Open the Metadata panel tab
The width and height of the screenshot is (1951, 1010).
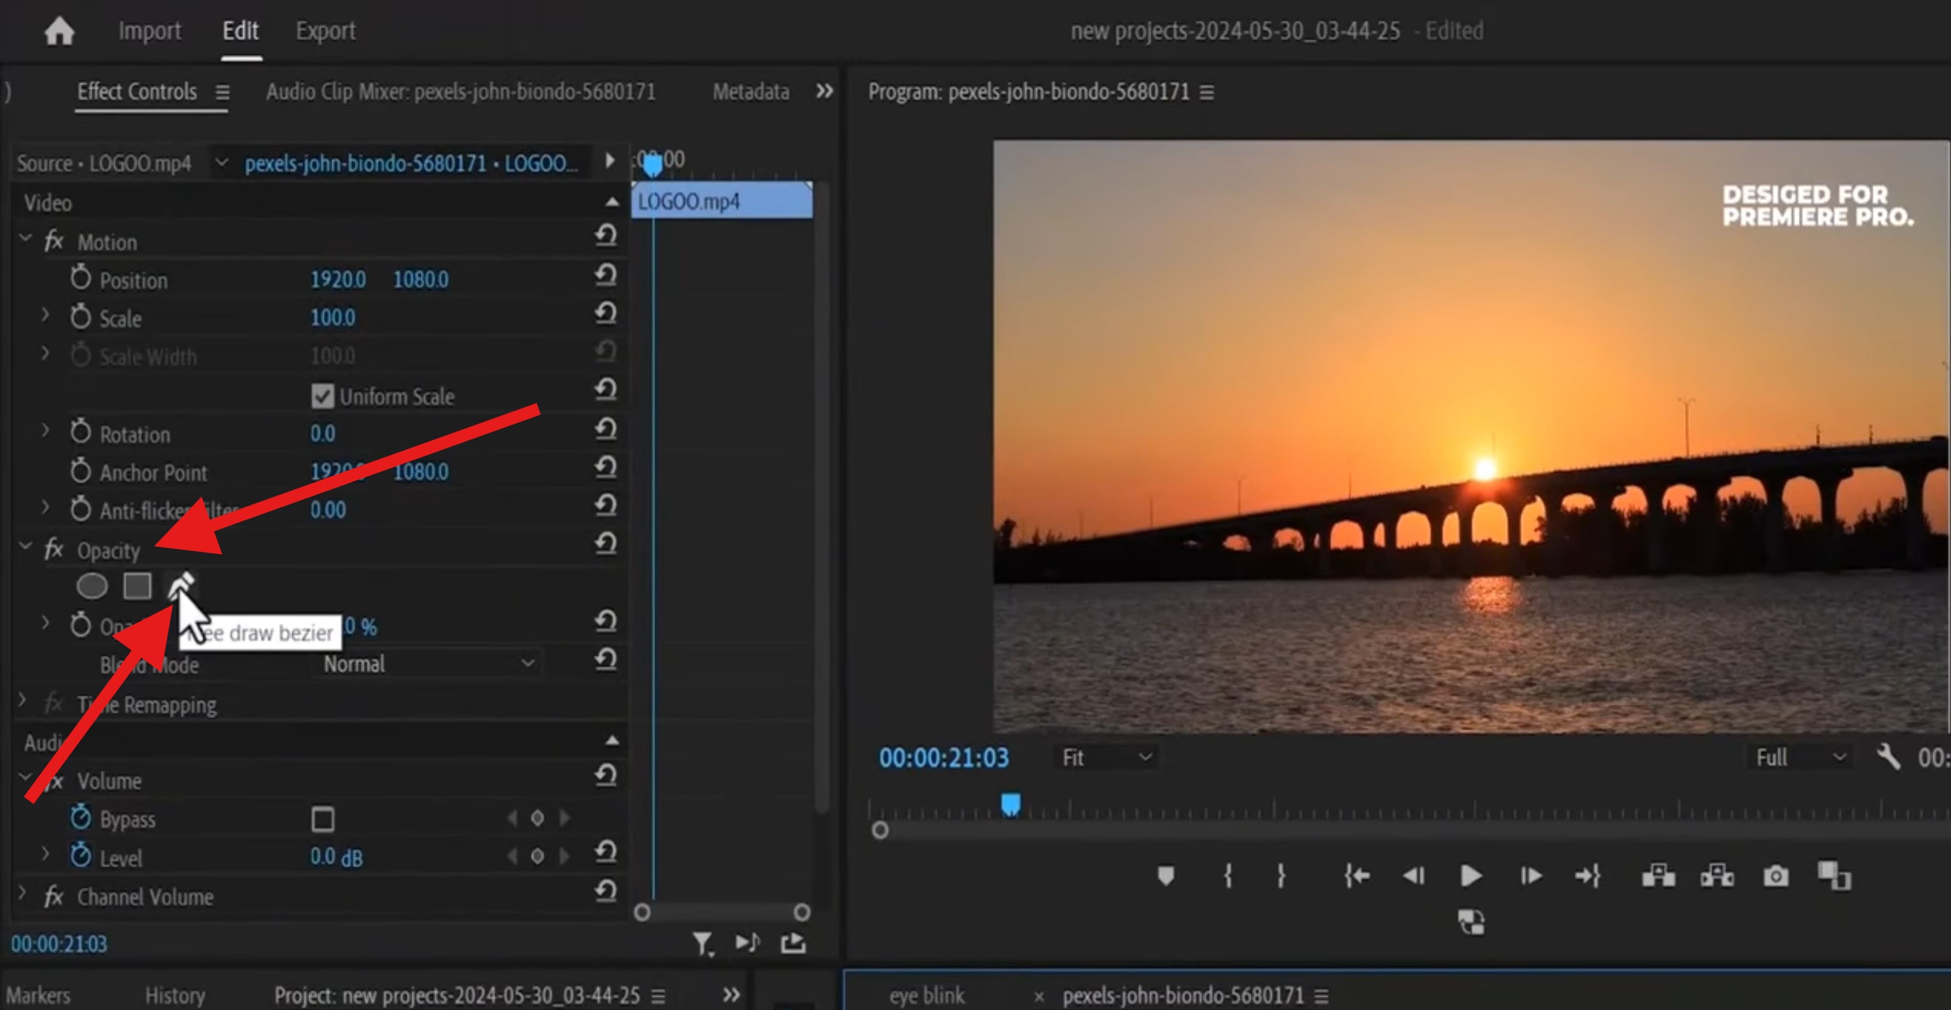pyautogui.click(x=750, y=92)
